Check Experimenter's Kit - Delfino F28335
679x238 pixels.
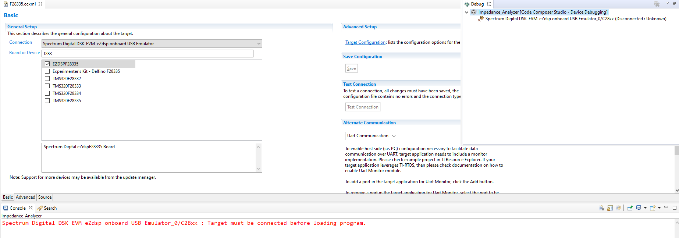47,71
